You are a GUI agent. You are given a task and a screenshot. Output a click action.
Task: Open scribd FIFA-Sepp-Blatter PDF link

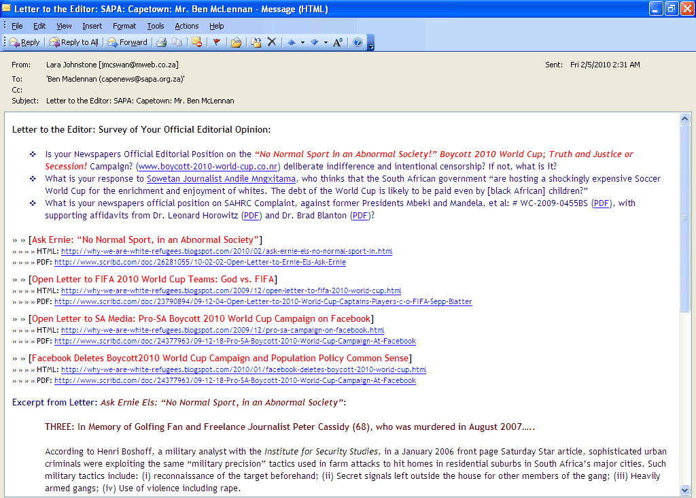click(263, 301)
